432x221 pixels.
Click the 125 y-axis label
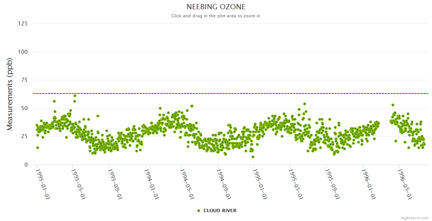[23, 24]
